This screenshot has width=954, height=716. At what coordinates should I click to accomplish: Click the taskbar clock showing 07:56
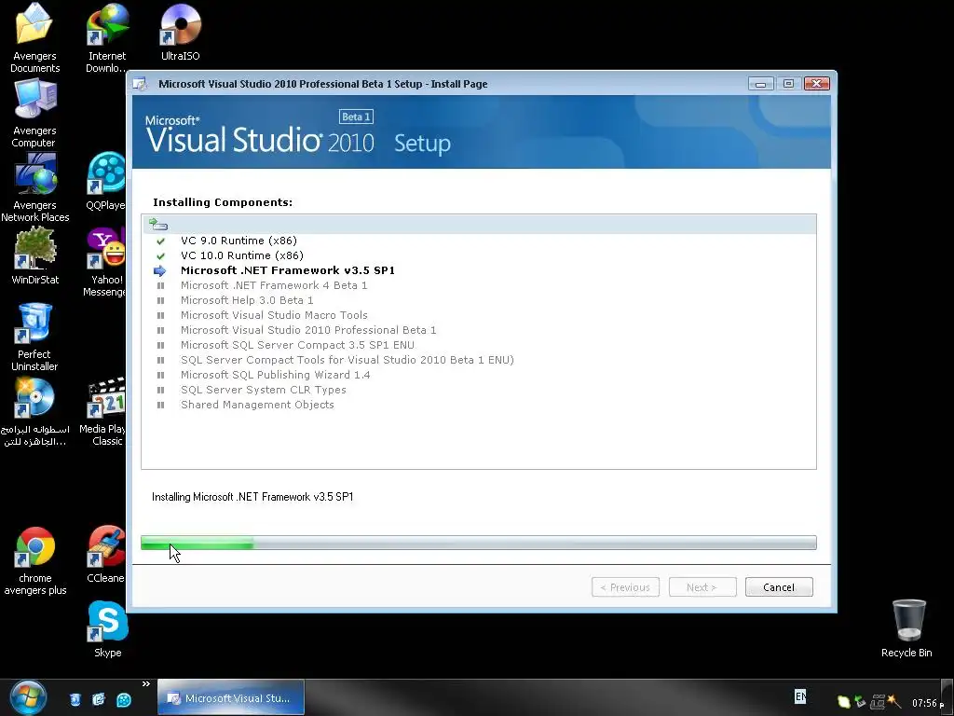[924, 703]
